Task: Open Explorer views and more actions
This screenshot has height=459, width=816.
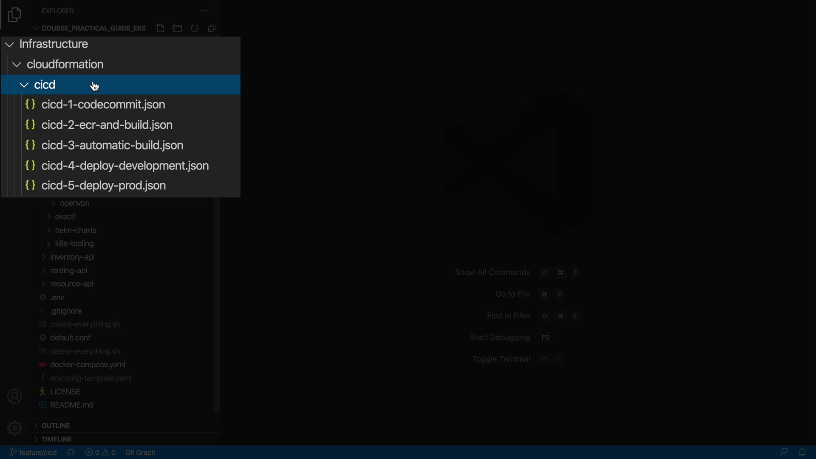Action: pyautogui.click(x=204, y=11)
